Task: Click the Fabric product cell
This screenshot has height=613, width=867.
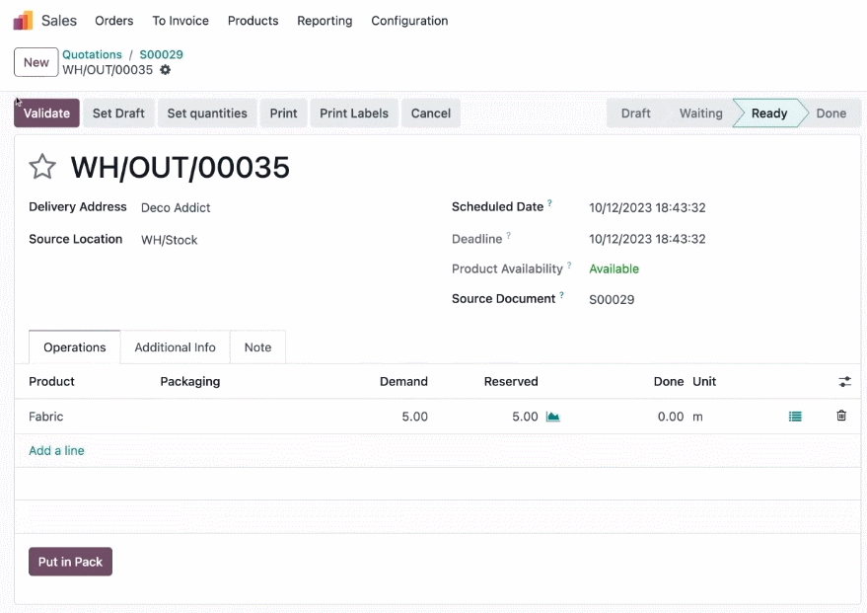Action: (x=46, y=416)
